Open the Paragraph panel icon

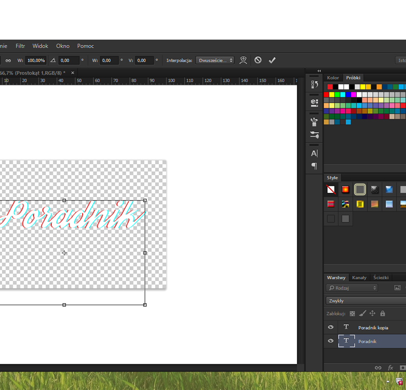coord(314,166)
